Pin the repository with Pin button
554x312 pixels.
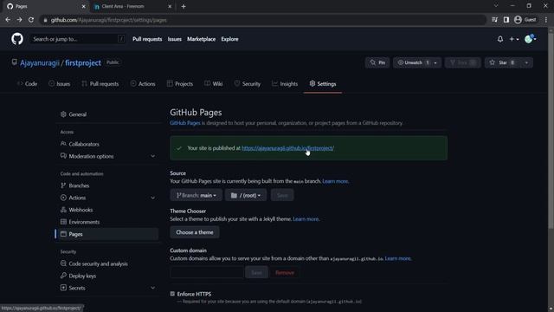(x=377, y=62)
